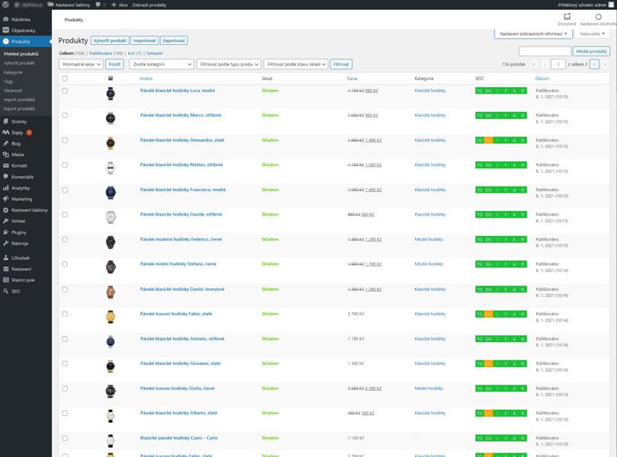Check the box for hodinky Alessandro, zlaté

point(65,140)
